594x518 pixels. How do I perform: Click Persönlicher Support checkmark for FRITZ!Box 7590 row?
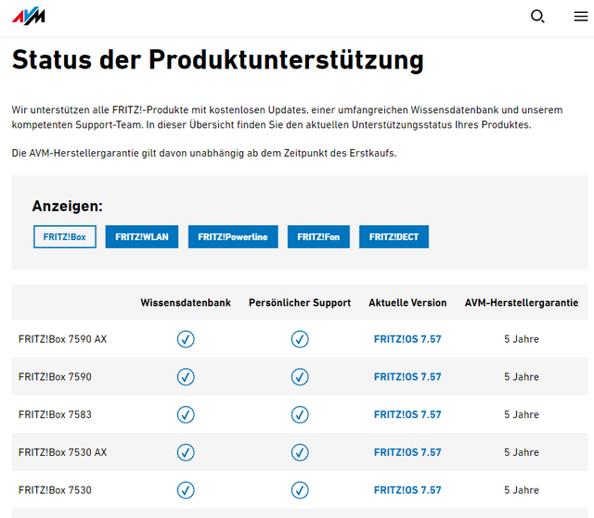tap(300, 377)
